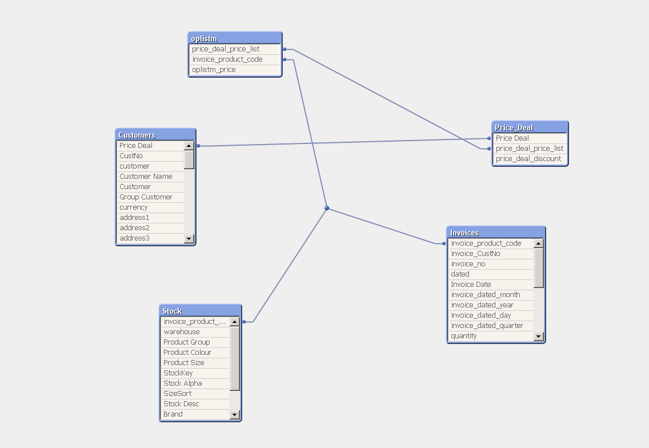This screenshot has width=649, height=448.
Task: Select Product Size field
Action: [195, 363]
